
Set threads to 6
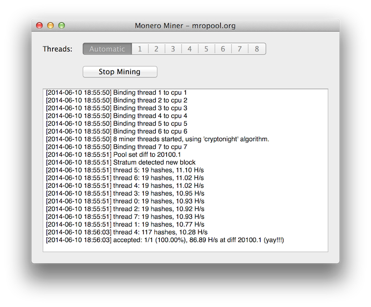[223, 49]
